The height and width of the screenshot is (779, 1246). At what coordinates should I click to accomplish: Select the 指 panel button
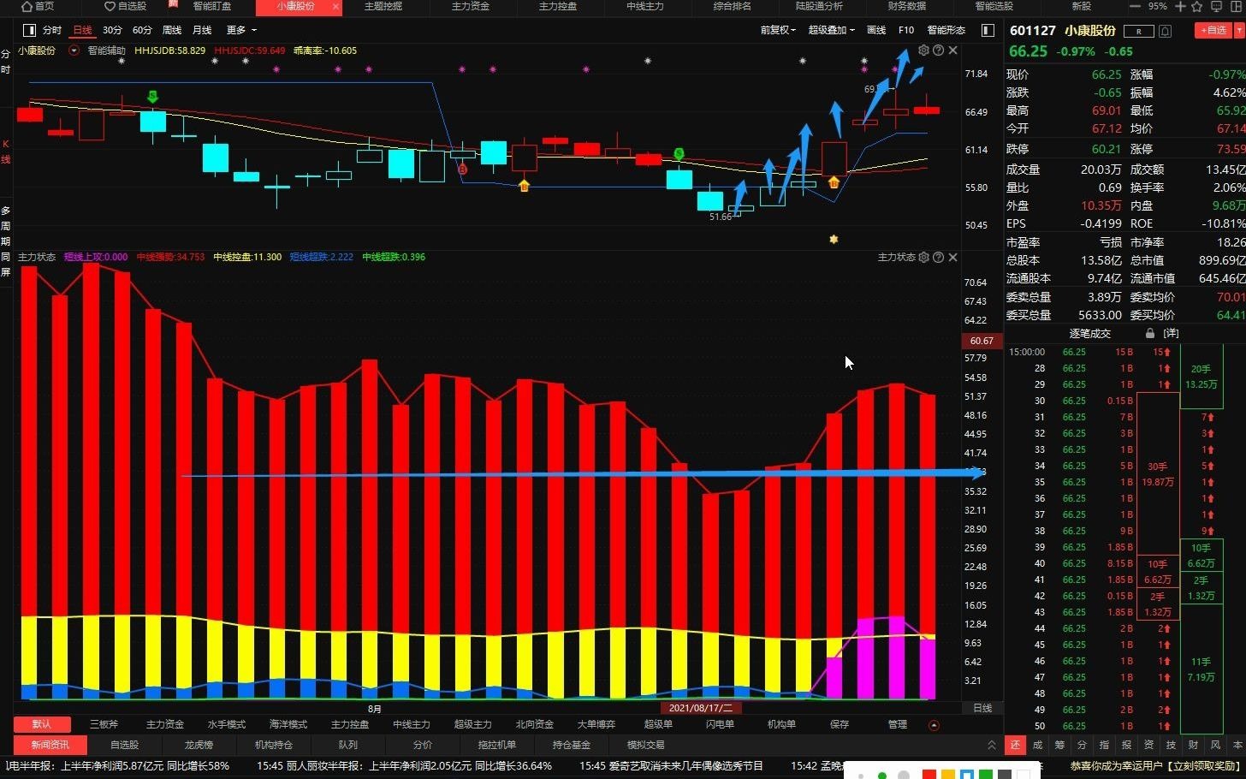(x=1104, y=745)
